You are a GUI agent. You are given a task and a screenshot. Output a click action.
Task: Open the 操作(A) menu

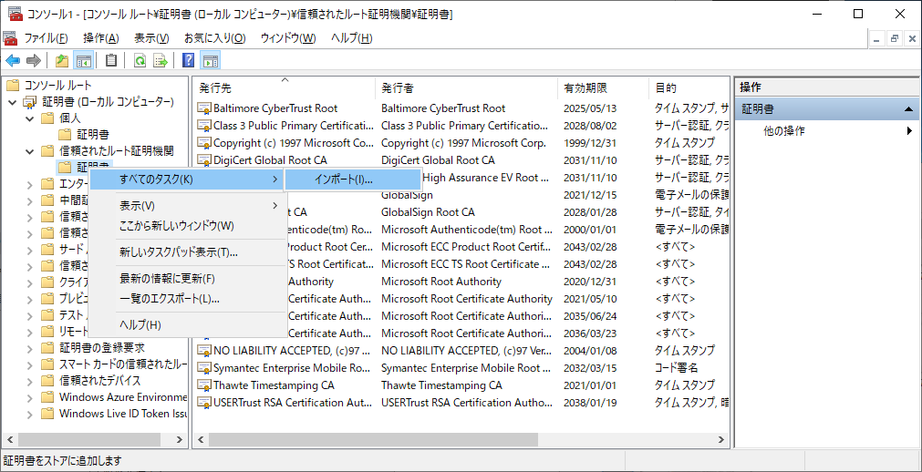[x=101, y=39]
